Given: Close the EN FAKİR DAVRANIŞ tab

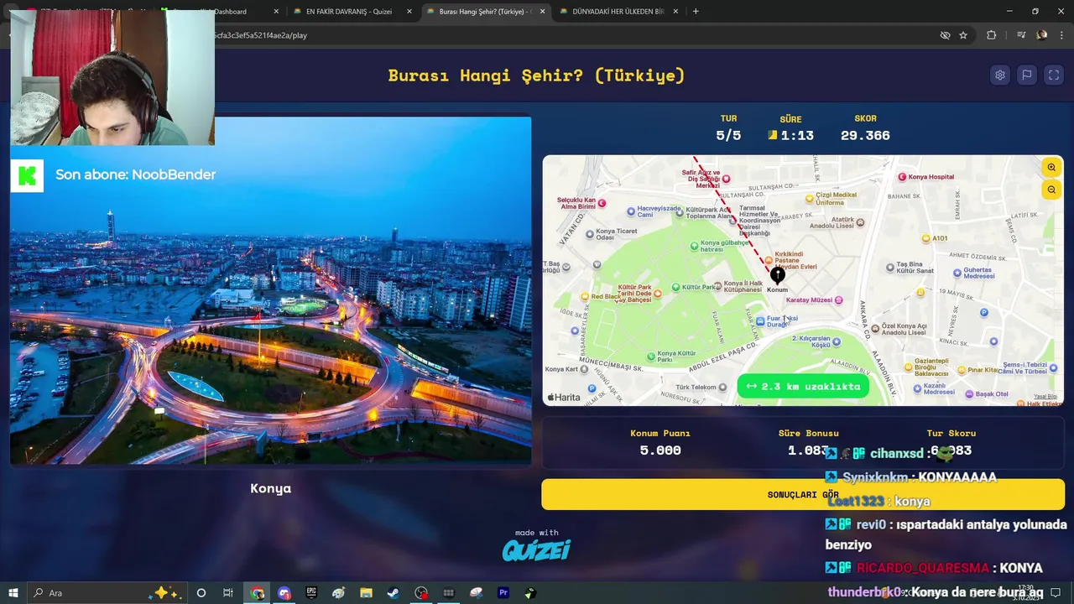Looking at the screenshot, I should (409, 12).
